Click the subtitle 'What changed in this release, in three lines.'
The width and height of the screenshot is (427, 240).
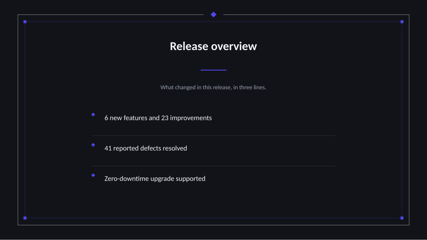coord(213,87)
